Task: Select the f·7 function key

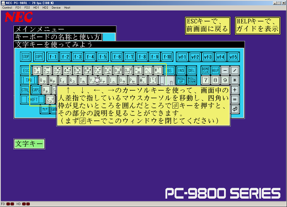Action: (x=130, y=57)
